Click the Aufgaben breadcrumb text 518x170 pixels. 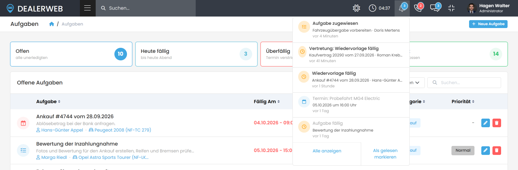pyautogui.click(x=72, y=24)
